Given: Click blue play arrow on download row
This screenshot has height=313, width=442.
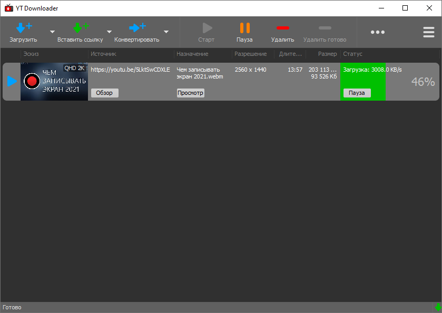Looking at the screenshot, I should [12, 81].
